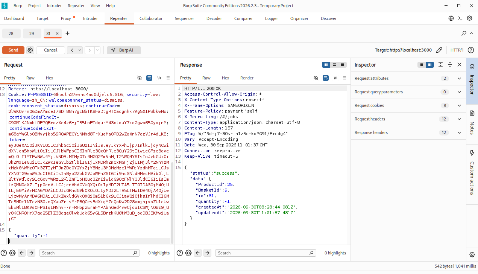Click Request search input field
Screen dimensions: 478x274
90,253
